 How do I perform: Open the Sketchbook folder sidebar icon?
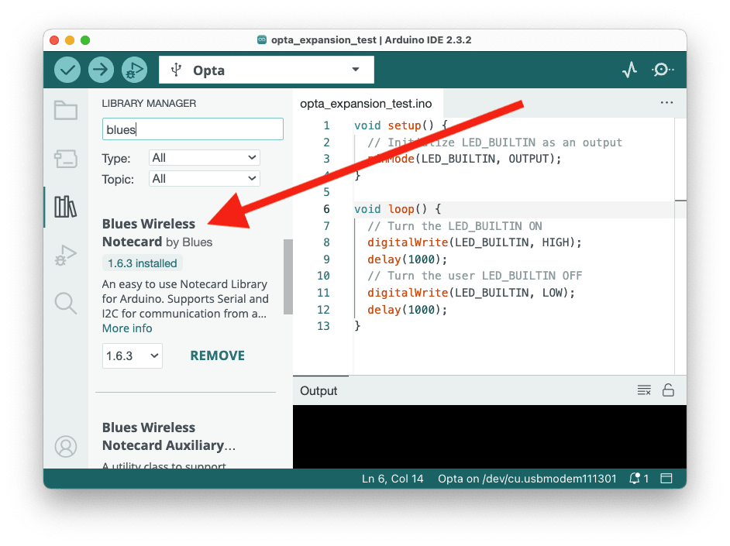pyautogui.click(x=66, y=110)
